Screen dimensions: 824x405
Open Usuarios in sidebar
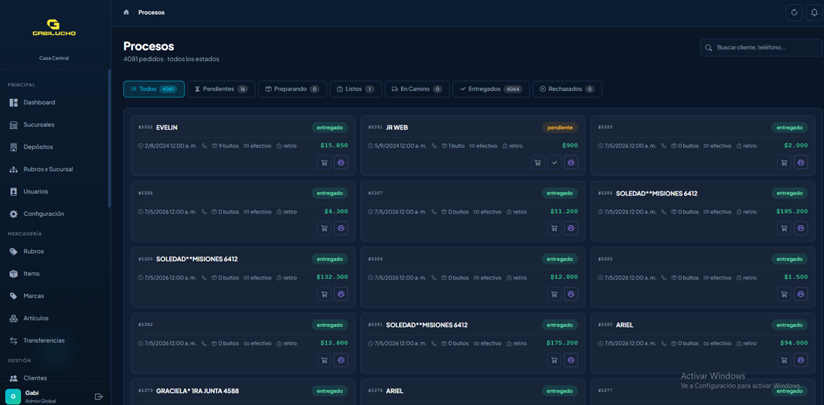tap(55, 191)
